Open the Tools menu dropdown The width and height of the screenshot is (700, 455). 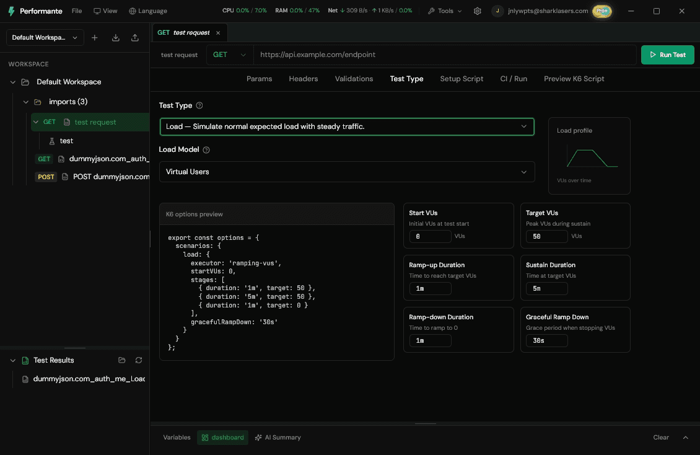445,11
